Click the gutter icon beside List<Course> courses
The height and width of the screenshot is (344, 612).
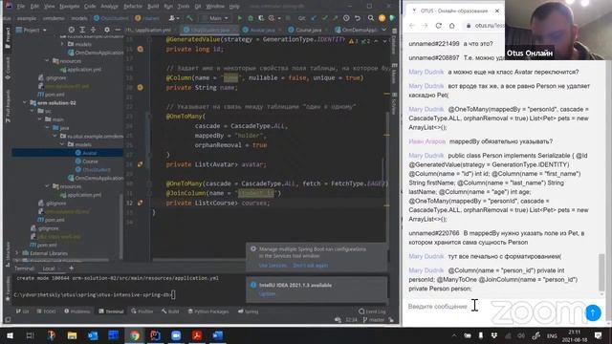(x=140, y=203)
